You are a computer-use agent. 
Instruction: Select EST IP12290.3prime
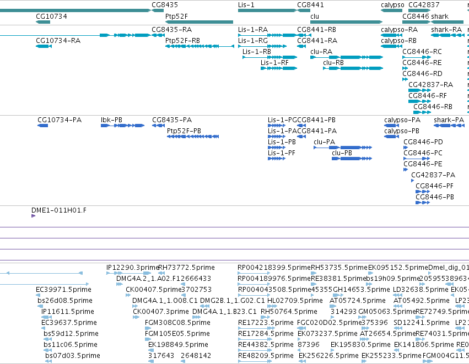tap(132, 268)
